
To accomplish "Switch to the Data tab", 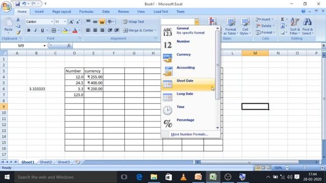I will click(106, 12).
